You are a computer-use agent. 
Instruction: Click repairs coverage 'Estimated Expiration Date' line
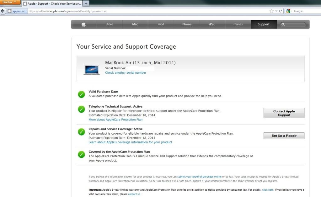[x=122, y=138]
